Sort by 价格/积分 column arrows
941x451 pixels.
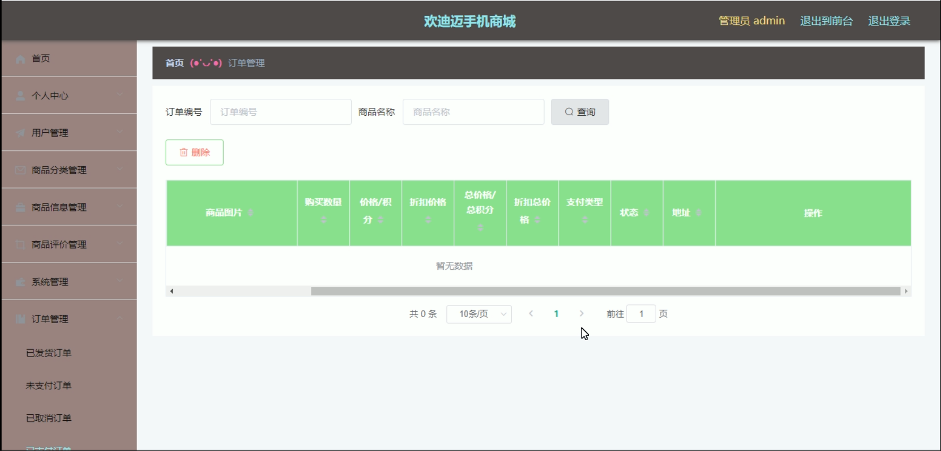[380, 220]
